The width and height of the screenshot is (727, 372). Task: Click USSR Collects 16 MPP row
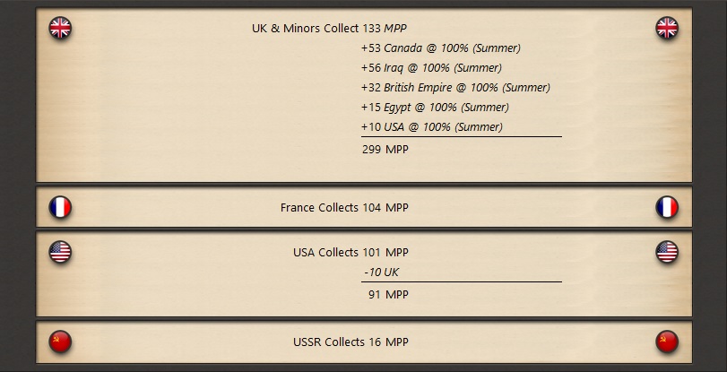coord(364,342)
